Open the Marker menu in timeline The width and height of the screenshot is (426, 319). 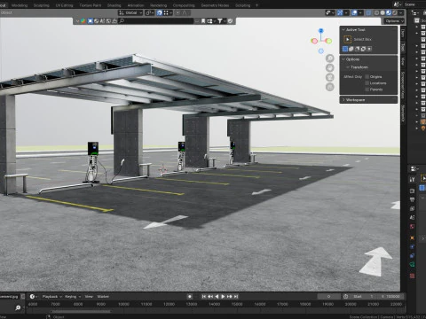tap(103, 296)
